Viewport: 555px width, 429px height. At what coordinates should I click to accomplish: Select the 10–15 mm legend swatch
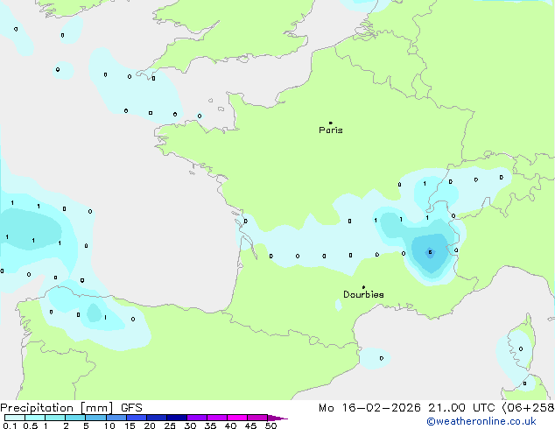click(x=116, y=418)
